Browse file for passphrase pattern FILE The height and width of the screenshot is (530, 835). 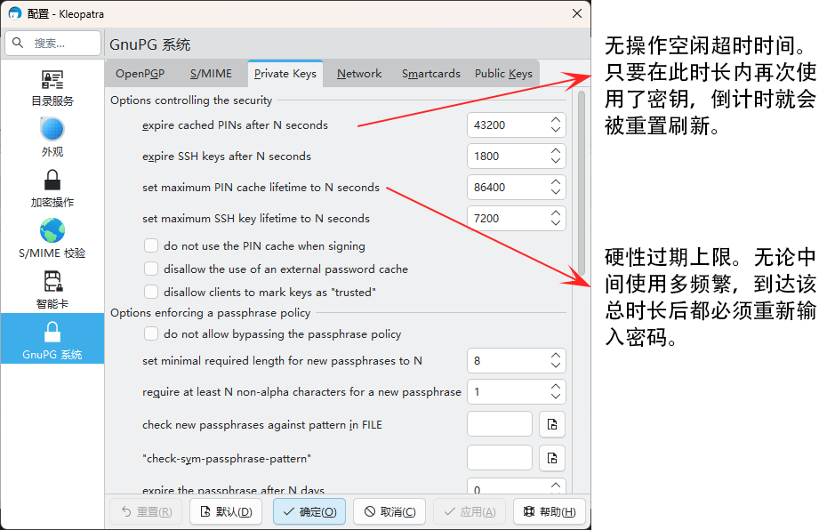(551, 424)
